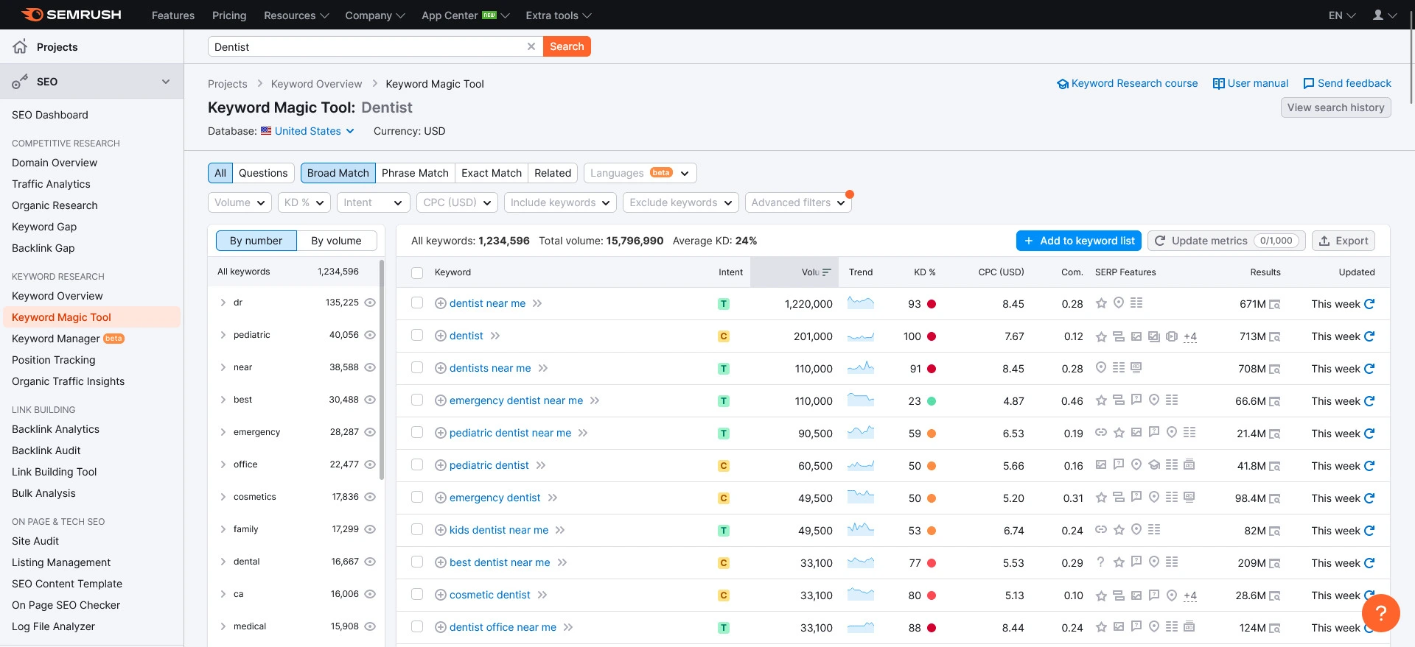The height and width of the screenshot is (647, 1415).
Task: Open the orange help question mark
Action: [1381, 612]
